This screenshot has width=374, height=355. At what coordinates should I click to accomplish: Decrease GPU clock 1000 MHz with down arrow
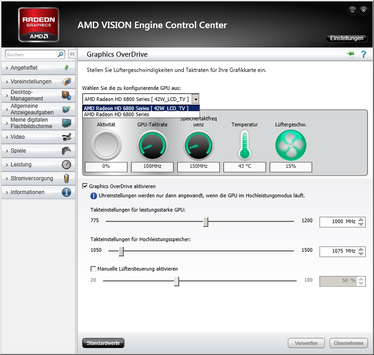click(361, 224)
